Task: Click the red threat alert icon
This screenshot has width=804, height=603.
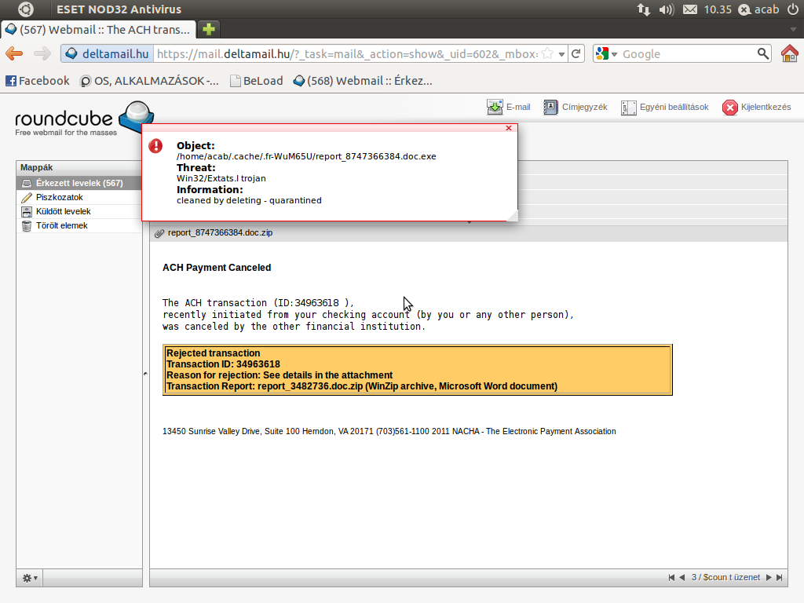Action: tap(155, 146)
